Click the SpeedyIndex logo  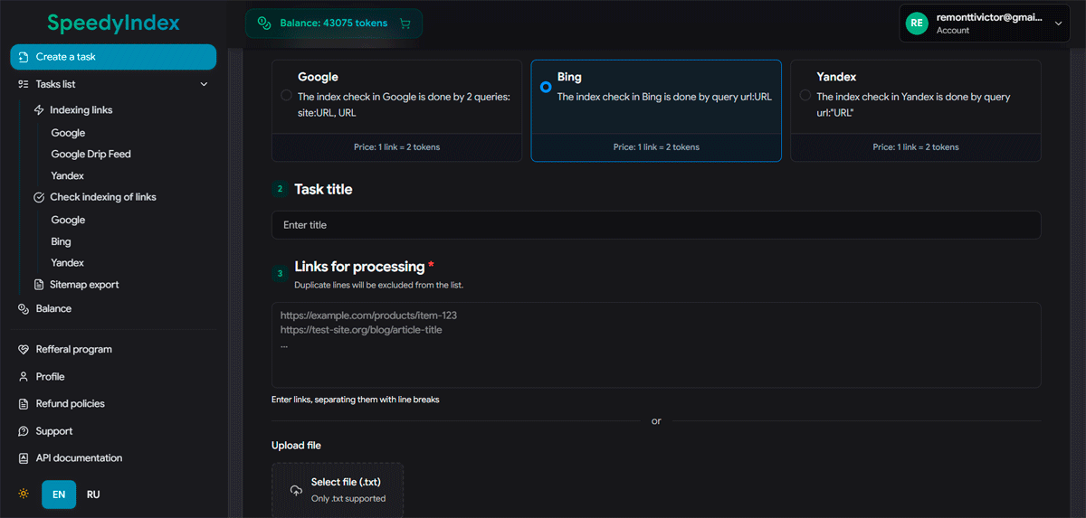[113, 24]
